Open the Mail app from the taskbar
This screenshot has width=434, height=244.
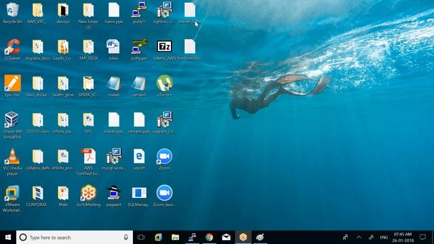pyautogui.click(x=226, y=237)
